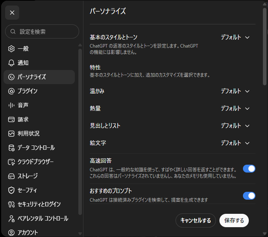The image size is (268, 237).
Task: Select the パーソナライズ menu label
Action: pos(32,77)
